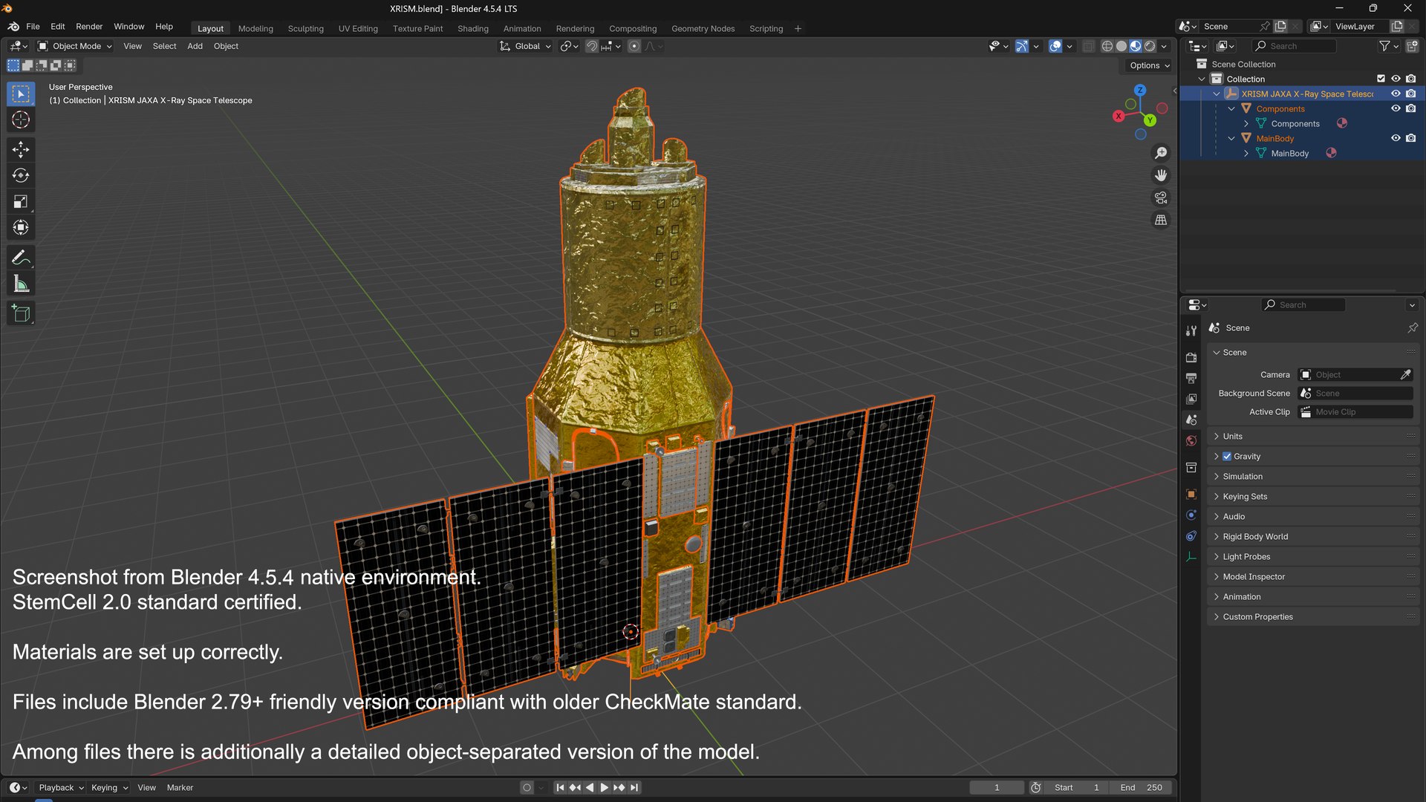Click Play animation button
The width and height of the screenshot is (1426, 802).
pyautogui.click(x=605, y=788)
